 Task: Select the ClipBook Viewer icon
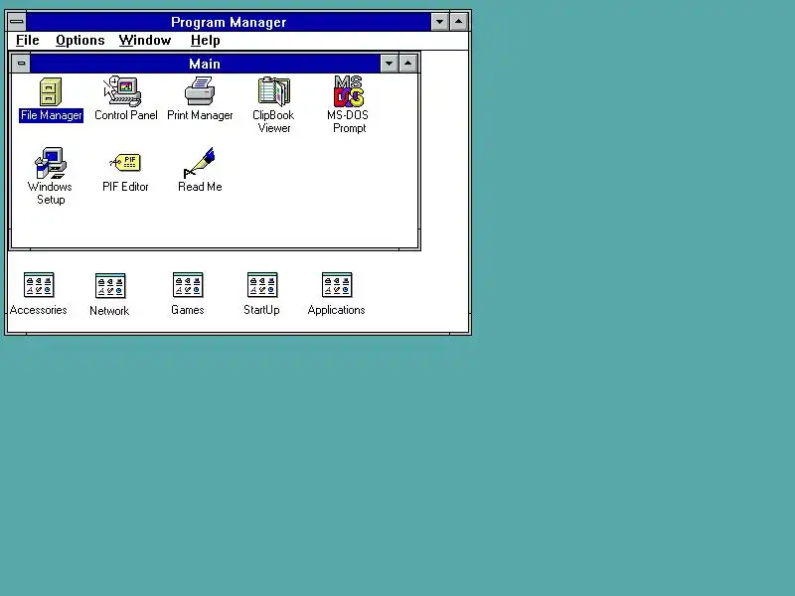coord(274,91)
